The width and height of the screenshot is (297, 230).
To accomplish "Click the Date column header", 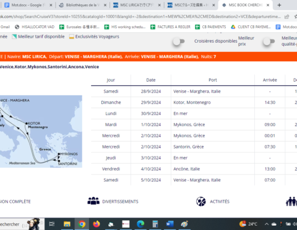I will coord(151,80).
